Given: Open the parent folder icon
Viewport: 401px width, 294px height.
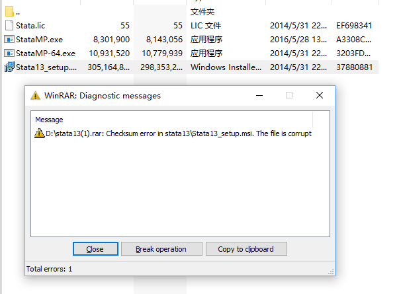Looking at the screenshot, I should pyautogui.click(x=9, y=11).
